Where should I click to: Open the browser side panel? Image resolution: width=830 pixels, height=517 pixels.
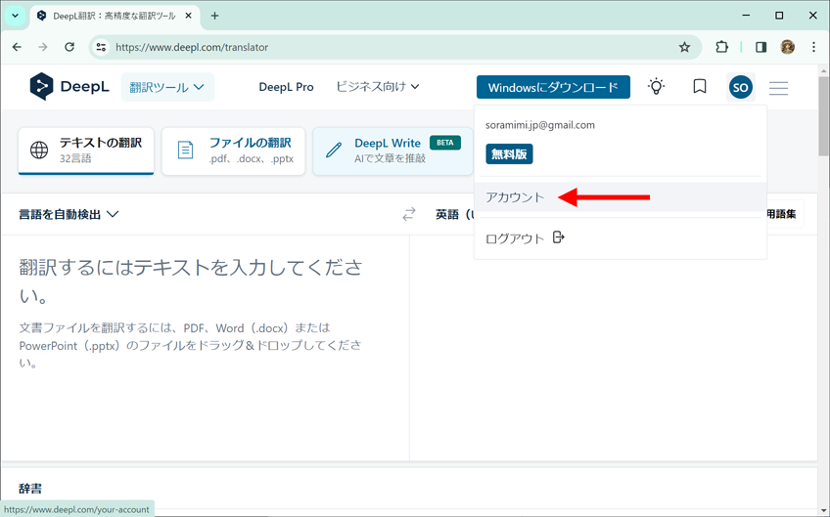coord(761,47)
